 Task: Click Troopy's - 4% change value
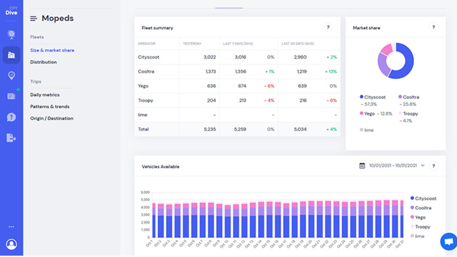[x=268, y=100]
